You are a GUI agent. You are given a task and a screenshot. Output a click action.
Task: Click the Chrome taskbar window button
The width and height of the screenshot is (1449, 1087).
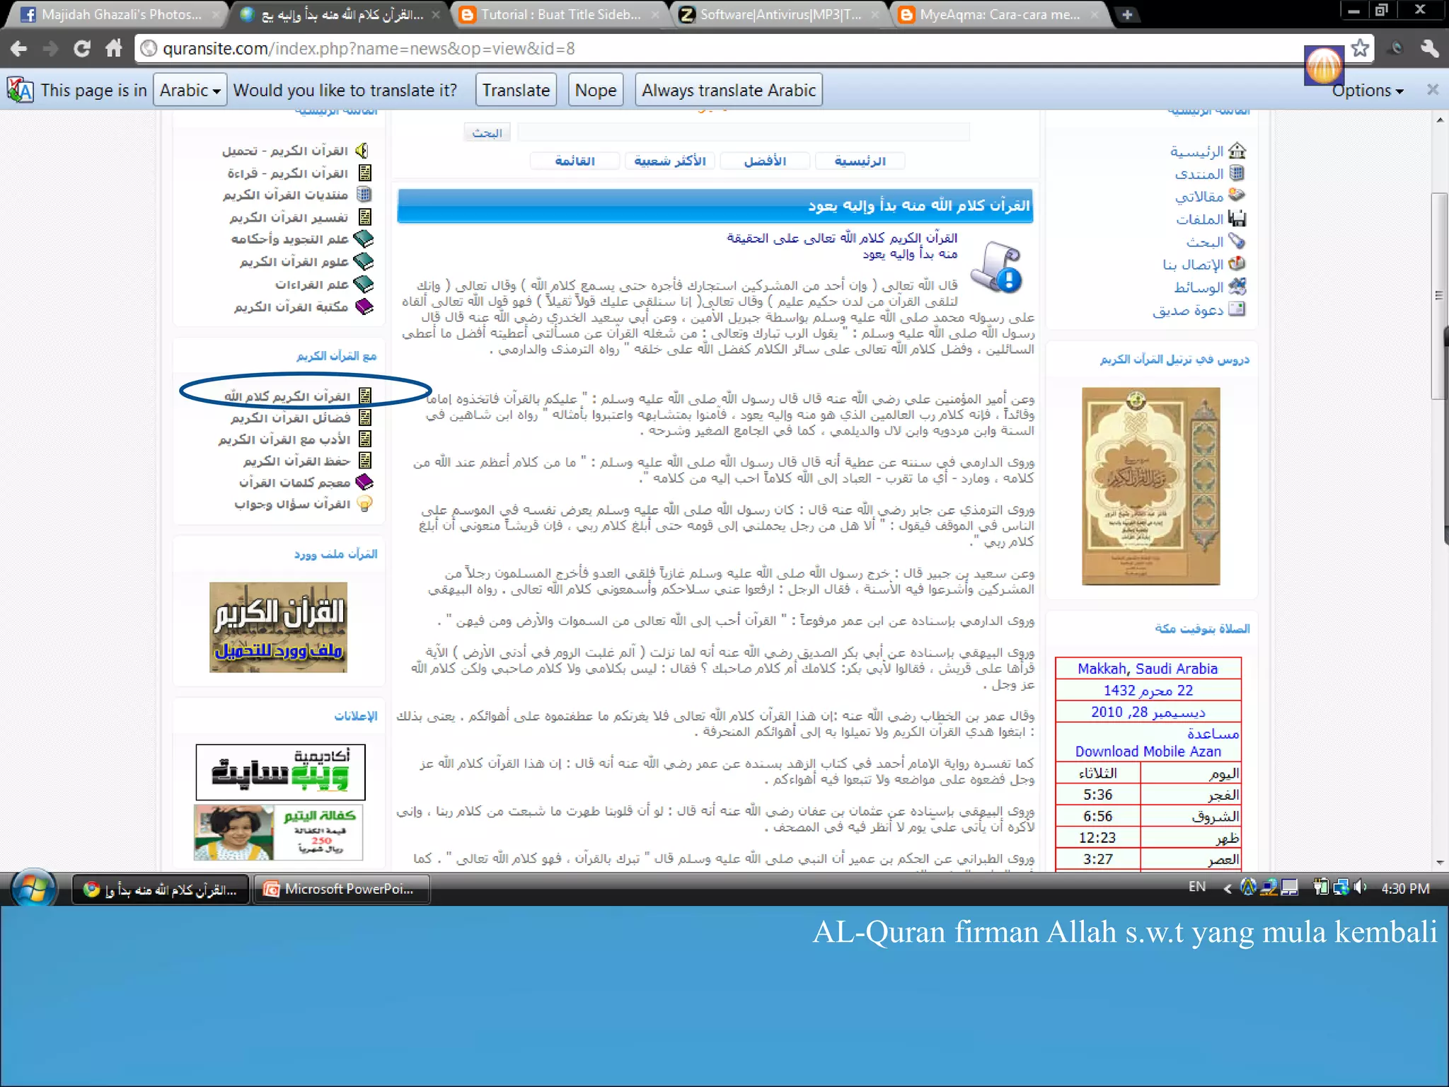coord(161,890)
